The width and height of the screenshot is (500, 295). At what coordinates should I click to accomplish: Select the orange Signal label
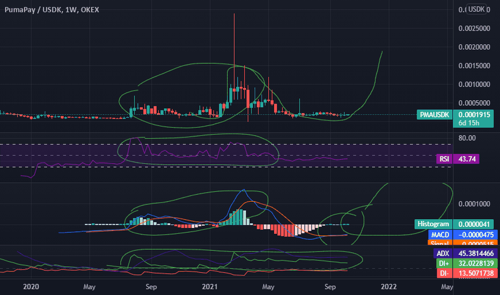[440, 243]
